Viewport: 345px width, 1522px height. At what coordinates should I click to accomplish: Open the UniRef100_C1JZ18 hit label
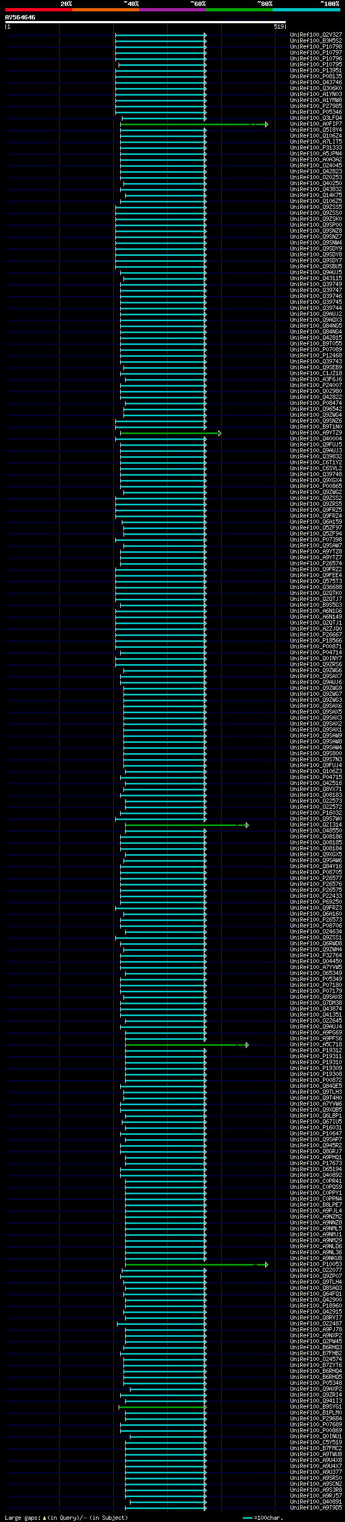coord(315,374)
